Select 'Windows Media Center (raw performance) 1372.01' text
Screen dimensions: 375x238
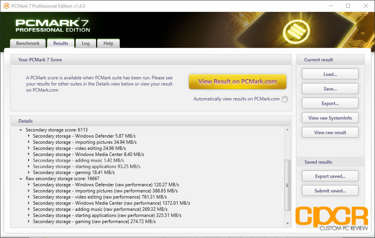pos(111,203)
